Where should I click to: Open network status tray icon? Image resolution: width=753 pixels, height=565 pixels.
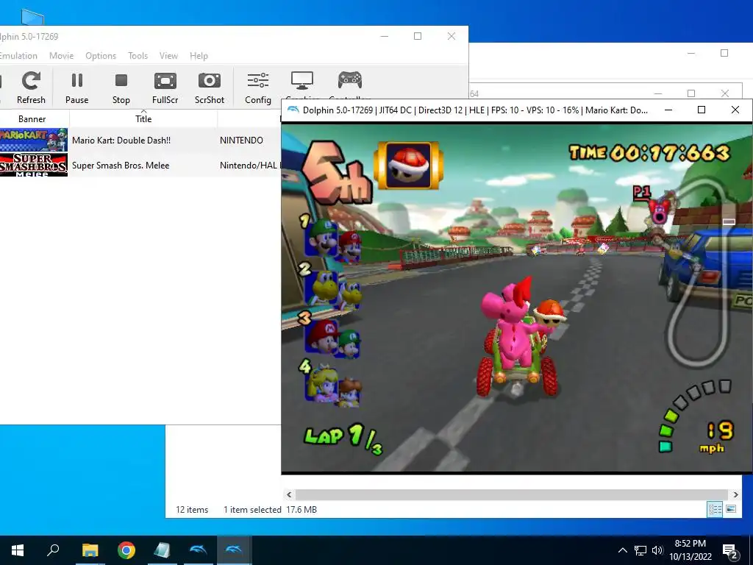(640, 550)
